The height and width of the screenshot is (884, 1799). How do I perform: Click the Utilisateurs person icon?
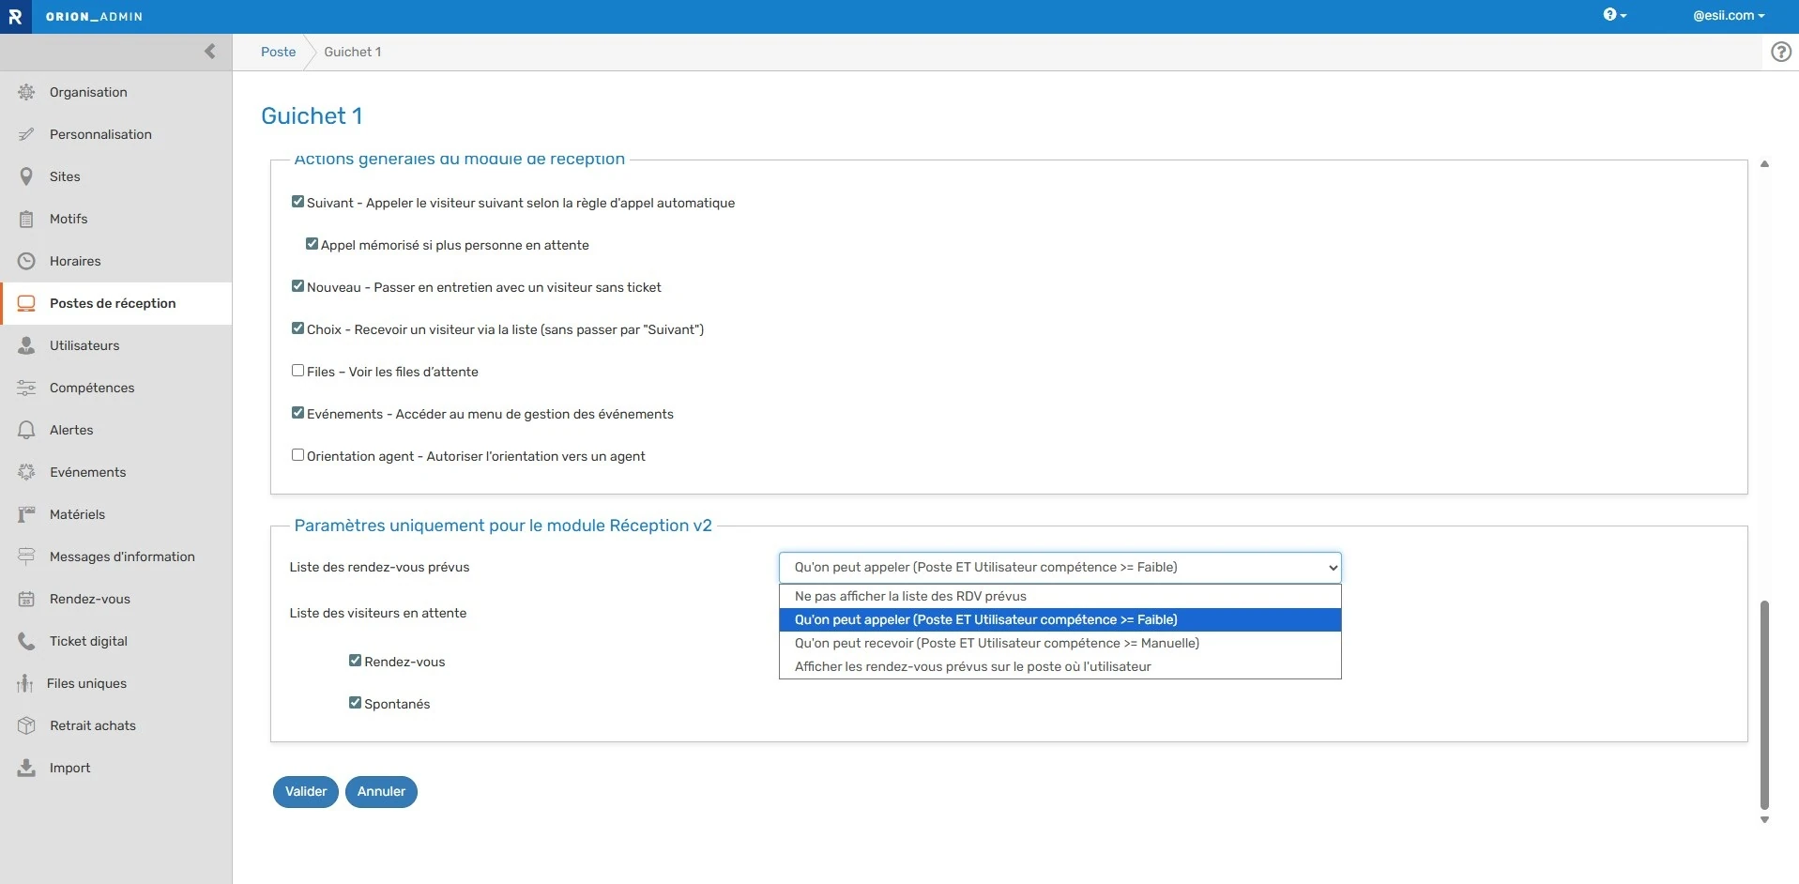click(x=26, y=345)
